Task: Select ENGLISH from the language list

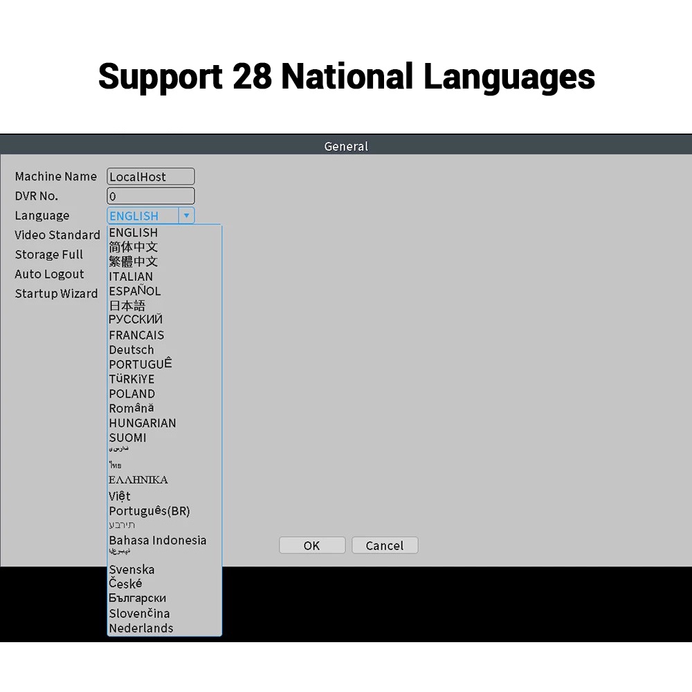Action: 134,233
